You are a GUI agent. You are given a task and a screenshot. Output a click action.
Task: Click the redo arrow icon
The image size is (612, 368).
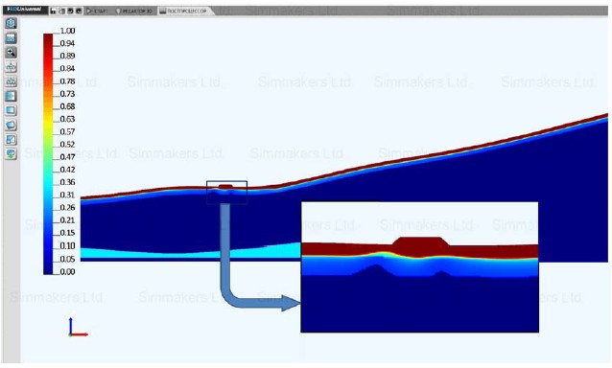click(x=79, y=11)
